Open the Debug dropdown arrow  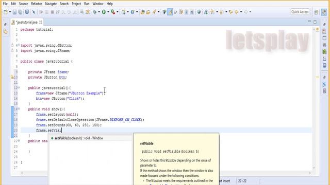coord(99,12)
